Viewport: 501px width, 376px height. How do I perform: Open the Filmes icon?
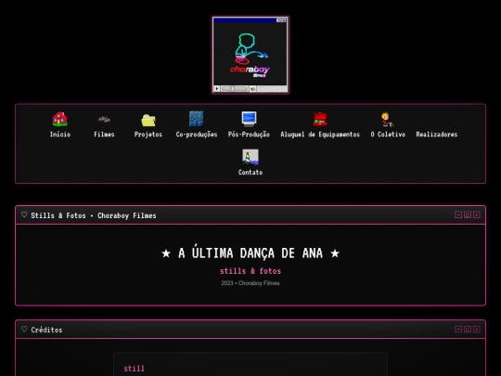pyautogui.click(x=104, y=119)
